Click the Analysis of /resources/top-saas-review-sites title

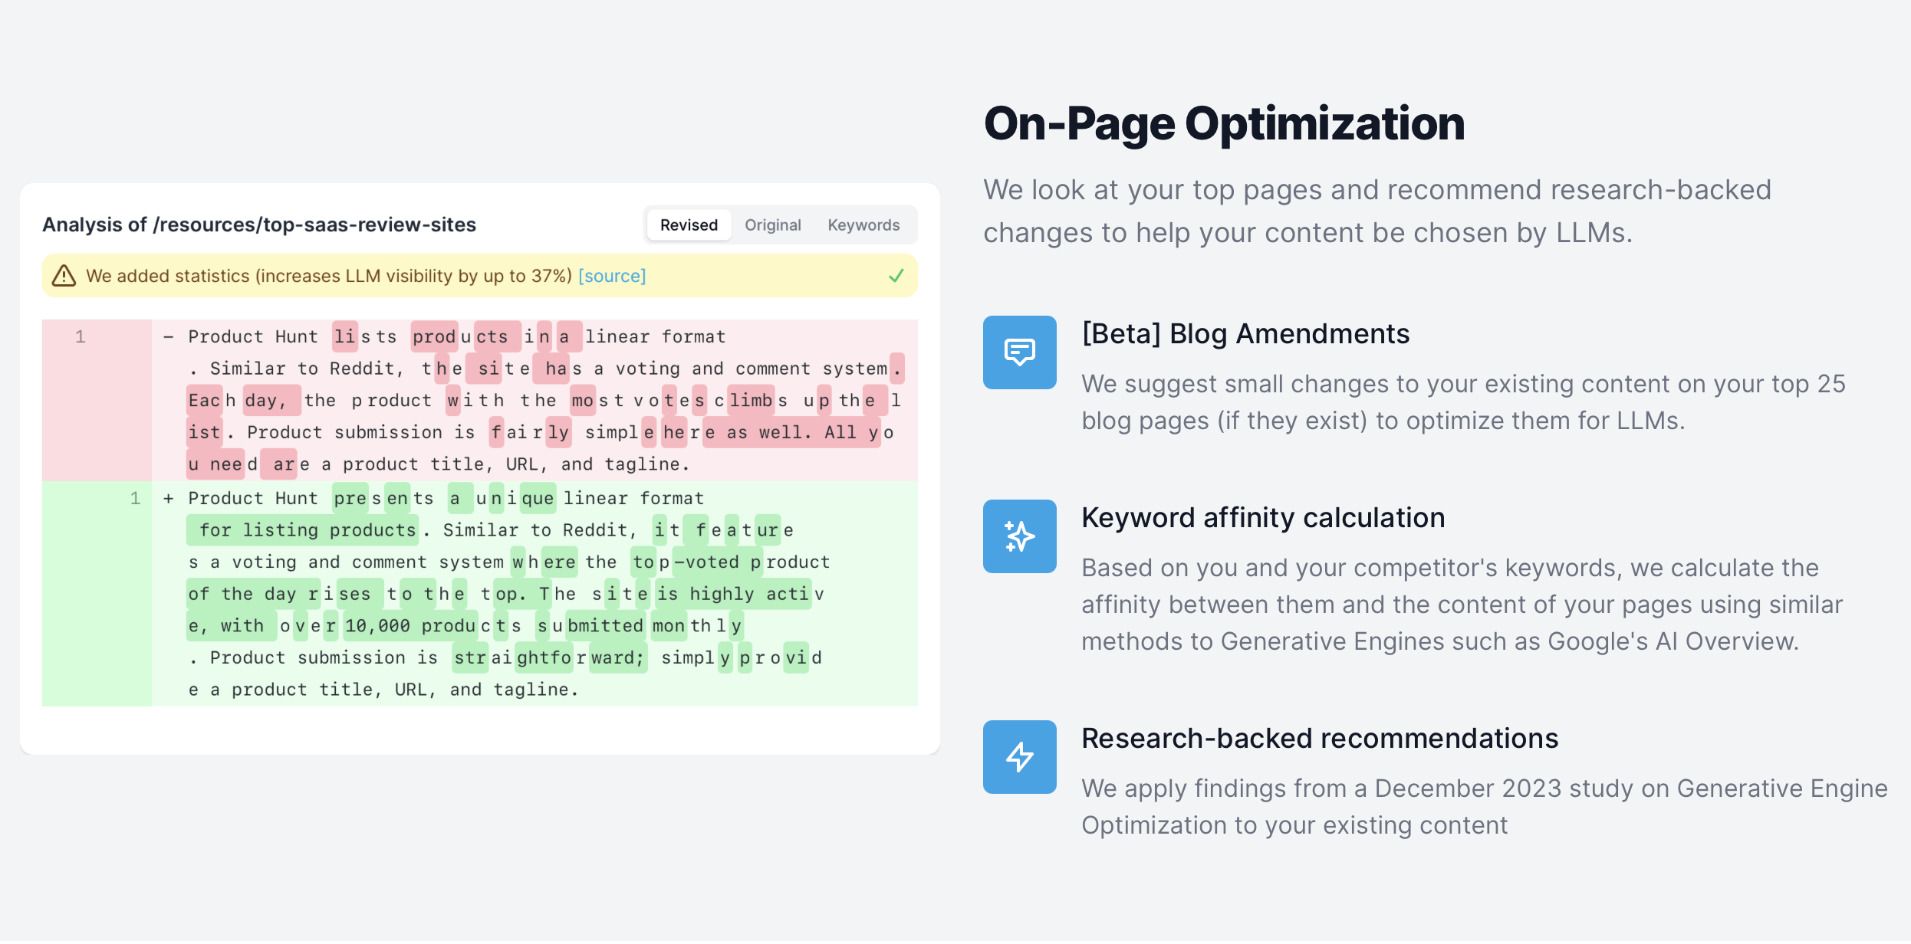click(x=259, y=225)
